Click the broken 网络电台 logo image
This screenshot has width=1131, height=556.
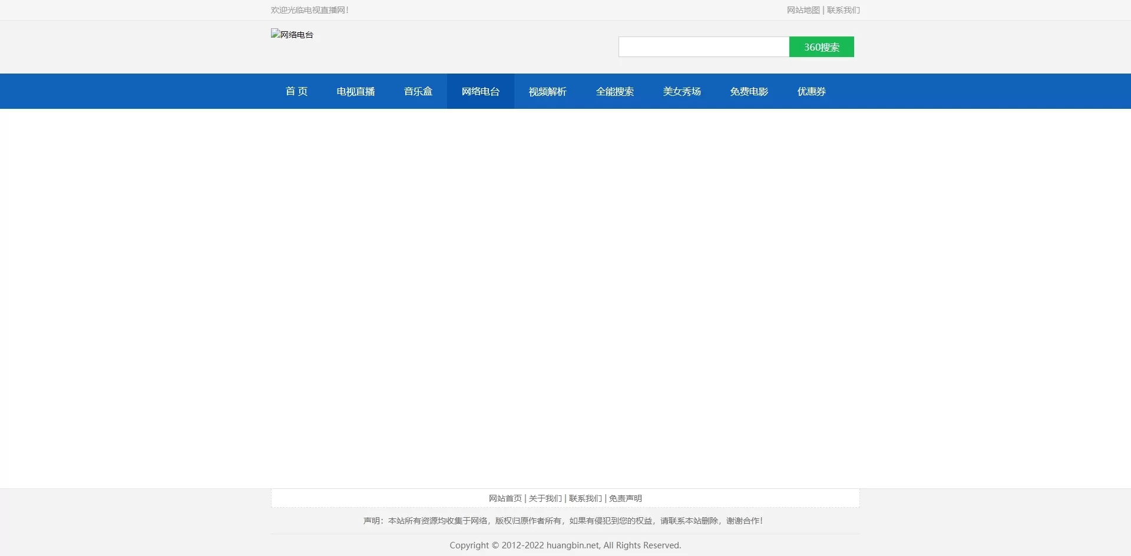(x=292, y=35)
